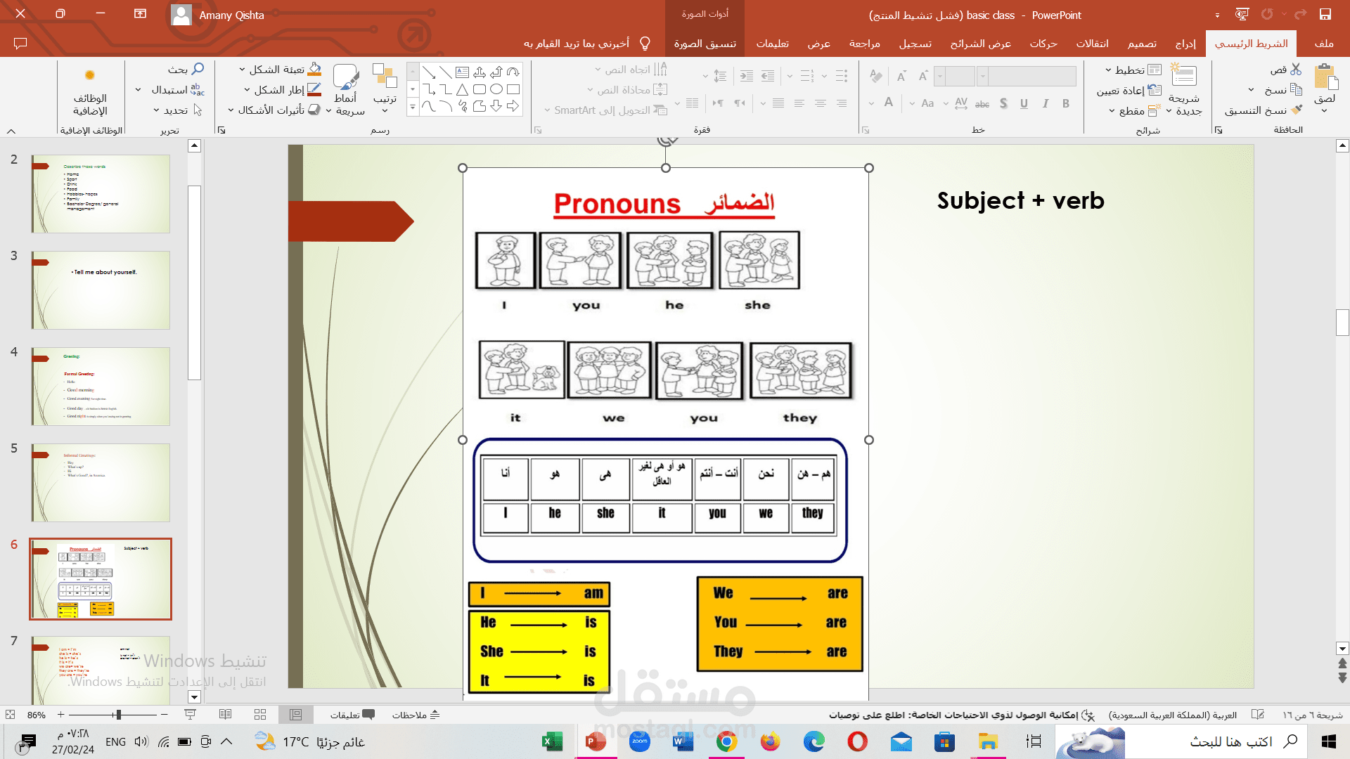Click the Paste clipboard icon

[x=1325, y=77]
